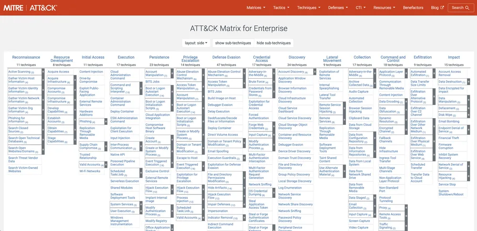Expand the Disk Wipe sub-techniques handle
The image size is (477, 231).
coord(468,115)
